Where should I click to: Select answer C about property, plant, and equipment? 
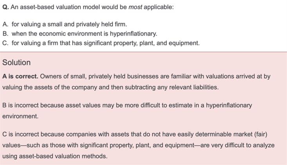click(x=105, y=43)
